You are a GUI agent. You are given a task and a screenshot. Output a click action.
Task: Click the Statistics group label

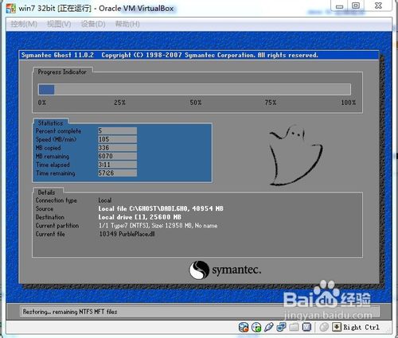pos(50,123)
